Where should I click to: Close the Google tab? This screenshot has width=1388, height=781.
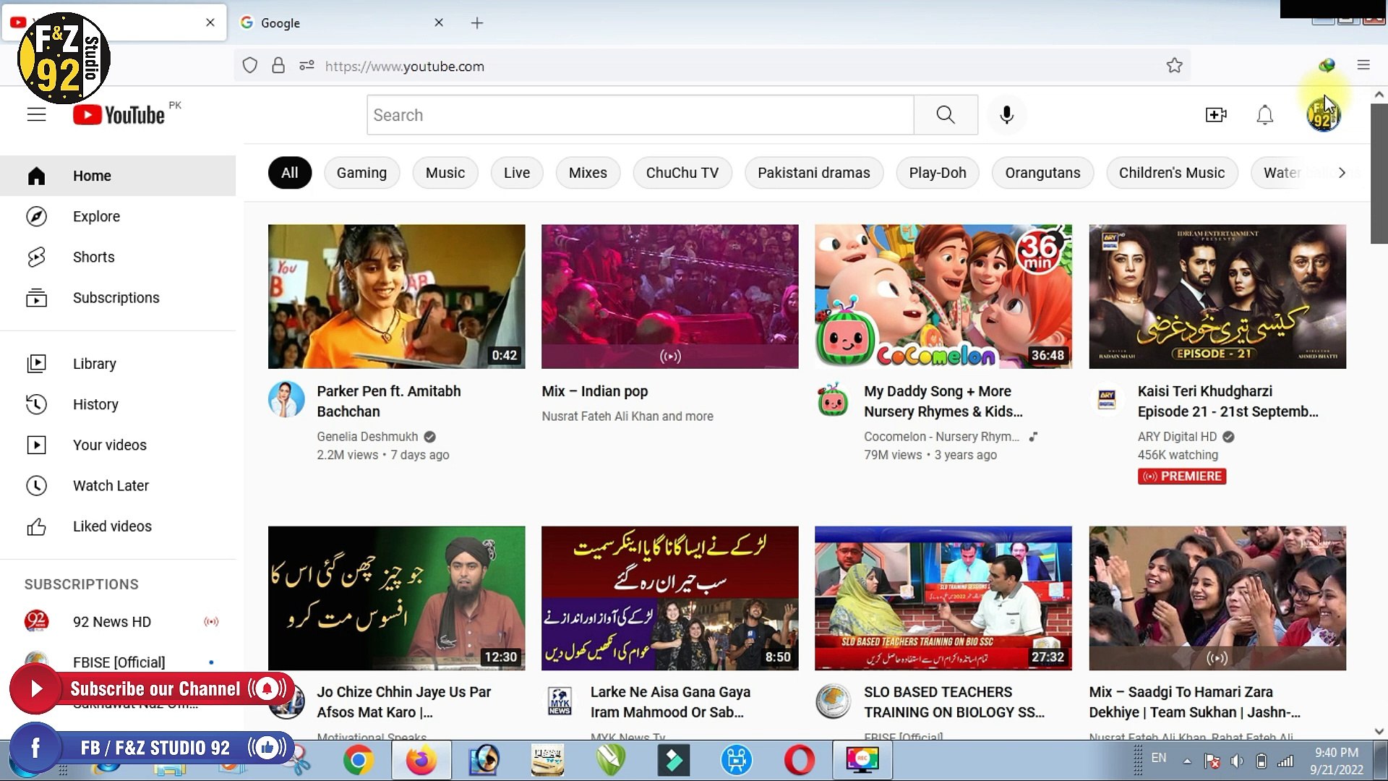click(439, 22)
